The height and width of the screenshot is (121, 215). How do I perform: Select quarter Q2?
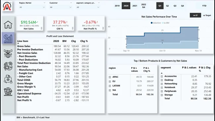pos(167,6)
